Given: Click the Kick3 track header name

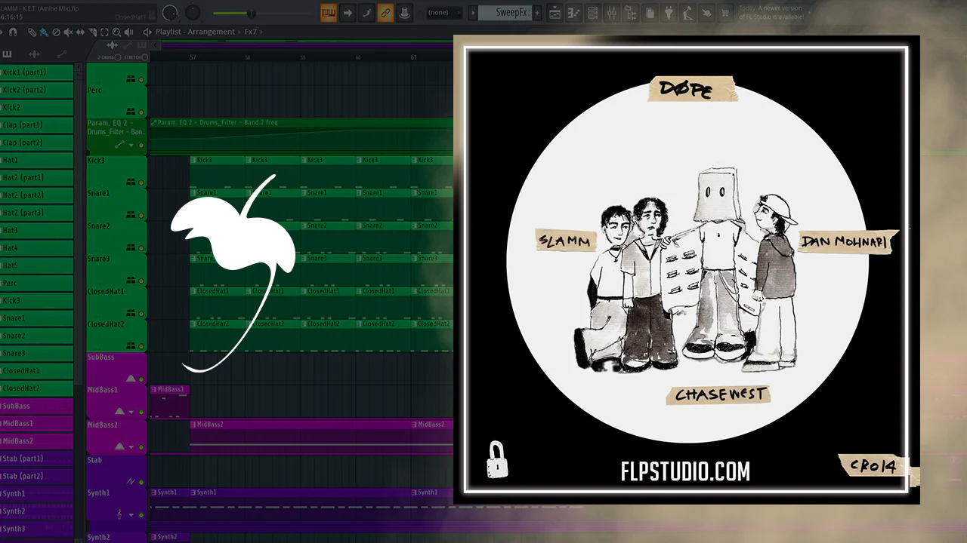Looking at the screenshot, I should tap(96, 161).
